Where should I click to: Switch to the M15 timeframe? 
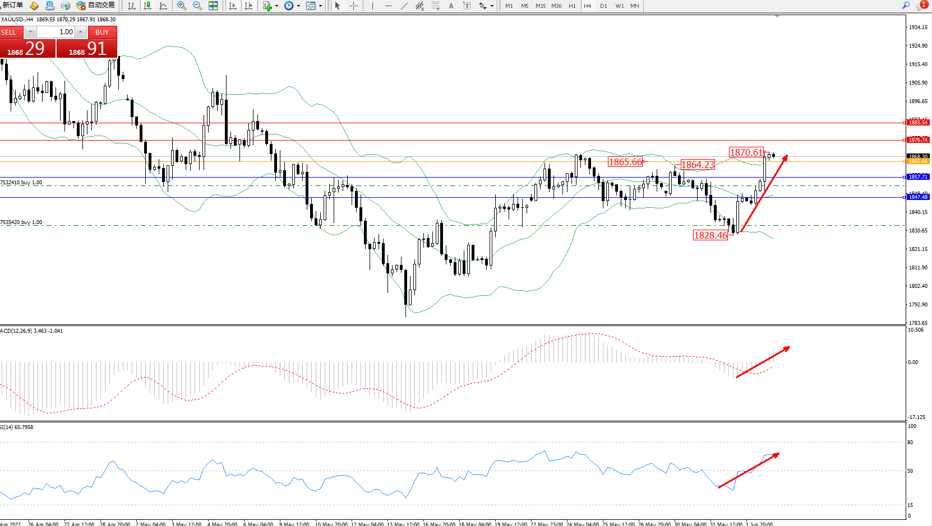click(x=540, y=6)
